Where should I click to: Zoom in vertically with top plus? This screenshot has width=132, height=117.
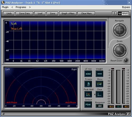[120, 45]
